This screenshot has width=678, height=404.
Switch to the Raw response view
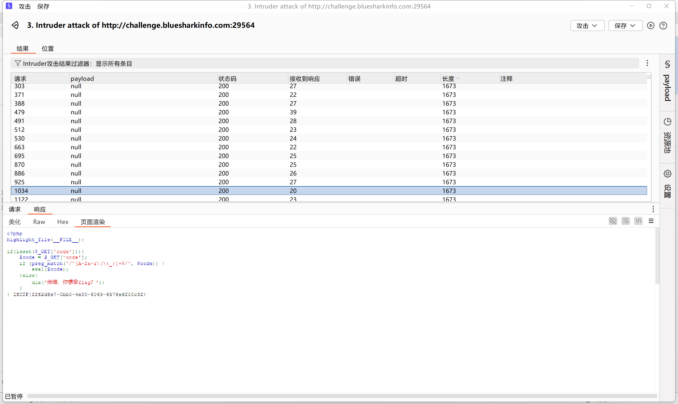tap(39, 222)
